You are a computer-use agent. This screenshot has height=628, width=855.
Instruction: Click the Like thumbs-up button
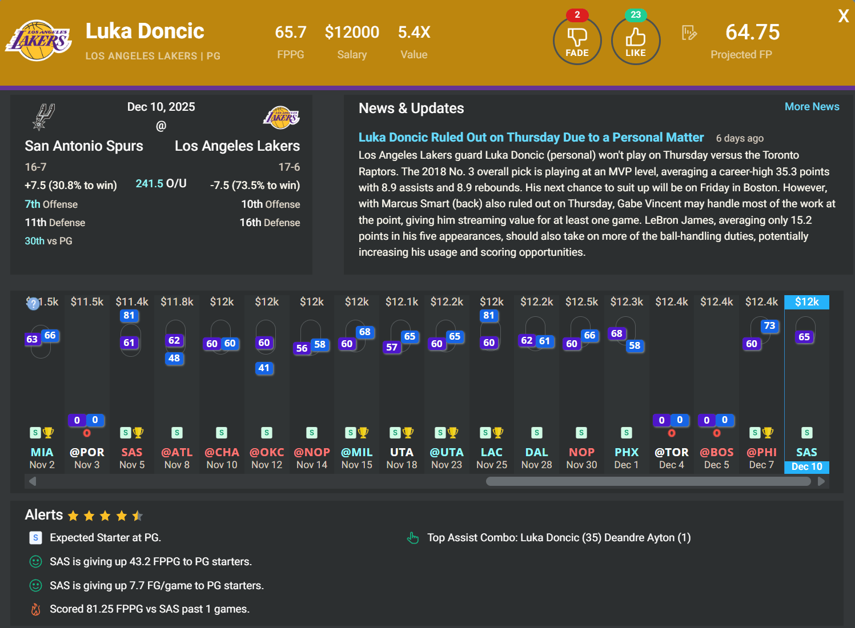(636, 41)
